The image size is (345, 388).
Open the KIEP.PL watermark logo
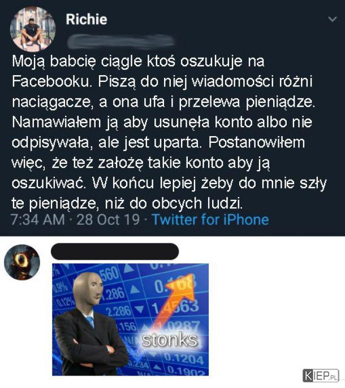321,376
